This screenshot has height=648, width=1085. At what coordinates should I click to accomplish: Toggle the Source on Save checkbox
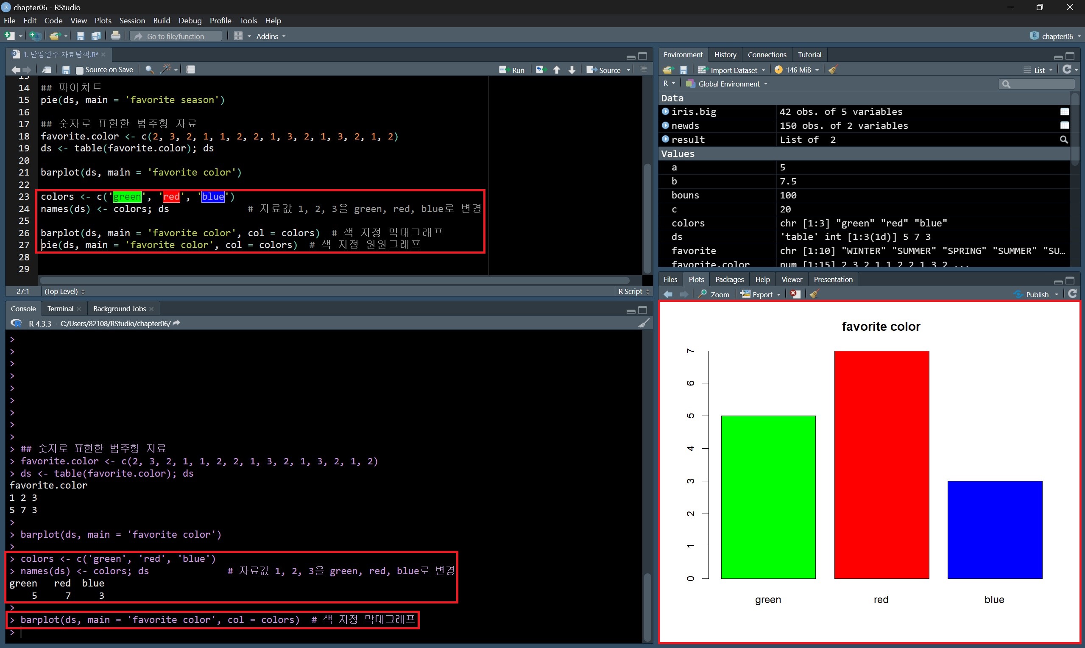pyautogui.click(x=79, y=70)
